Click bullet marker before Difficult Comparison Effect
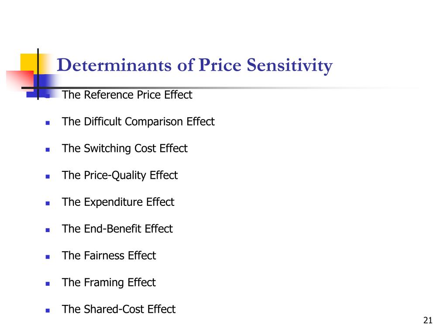447x335 pixels. (48, 123)
